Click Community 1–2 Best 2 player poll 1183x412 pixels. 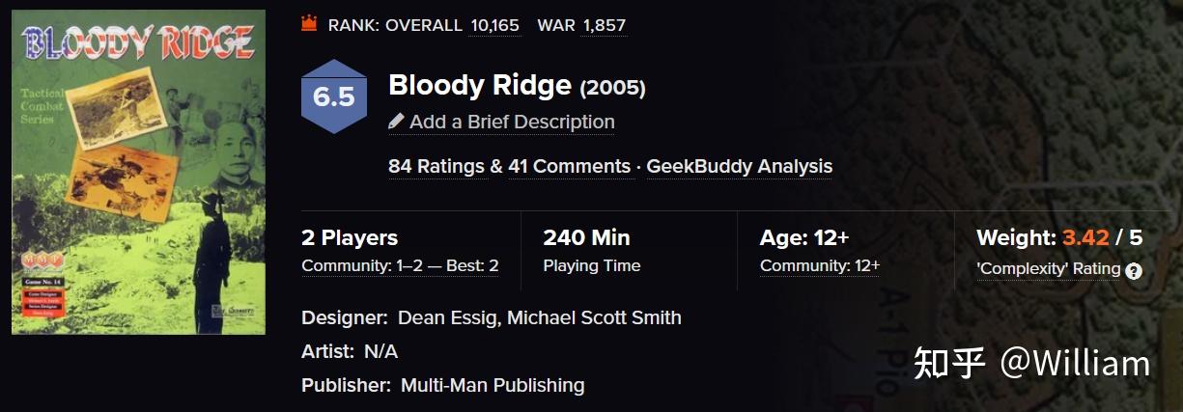(x=400, y=265)
